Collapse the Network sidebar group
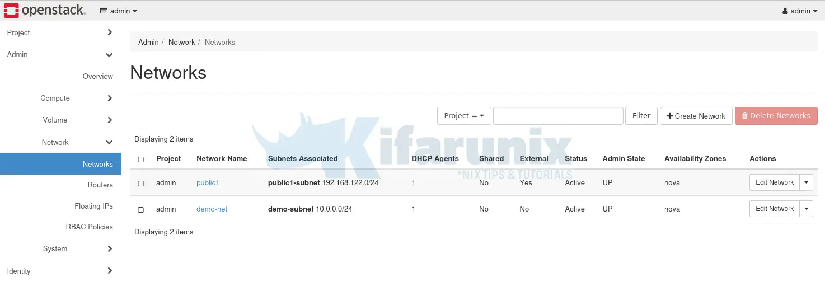Screen dimensions: 825x291 pyautogui.click(x=77, y=142)
